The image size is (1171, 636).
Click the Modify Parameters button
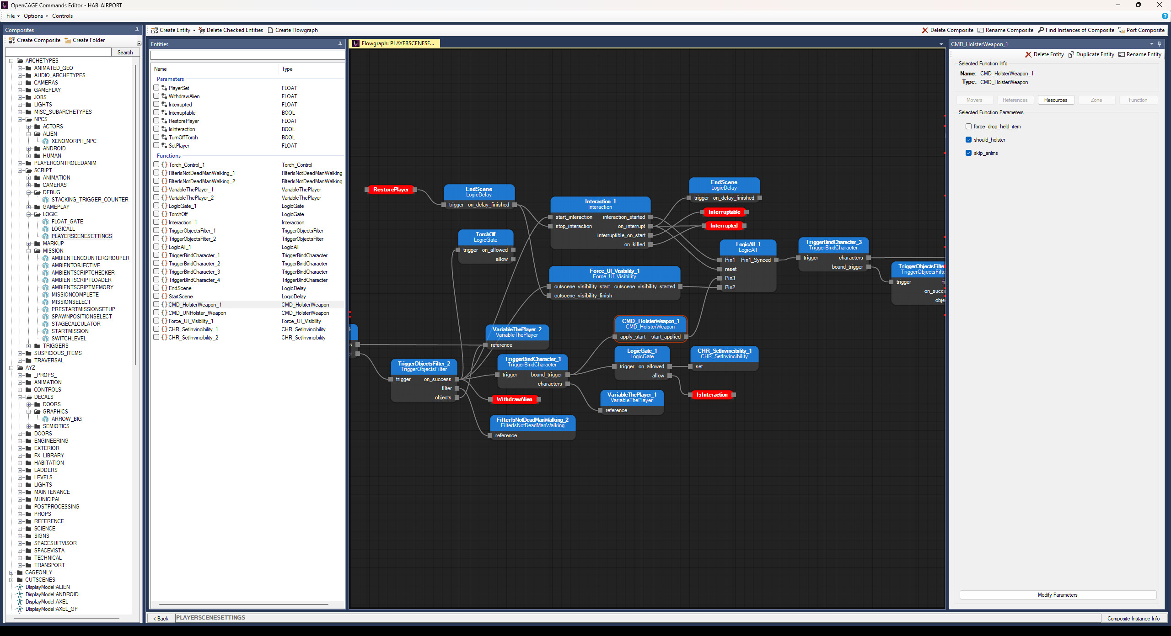pyautogui.click(x=1057, y=594)
